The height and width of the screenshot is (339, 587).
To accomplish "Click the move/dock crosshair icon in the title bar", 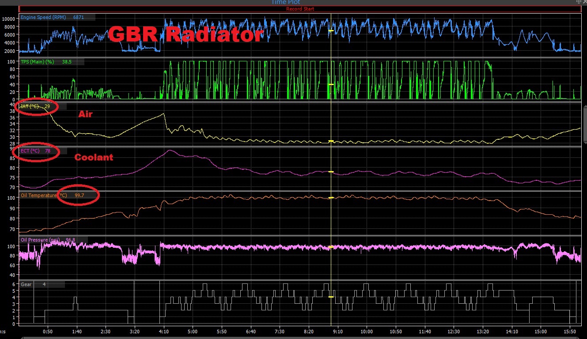I will 579,2.
